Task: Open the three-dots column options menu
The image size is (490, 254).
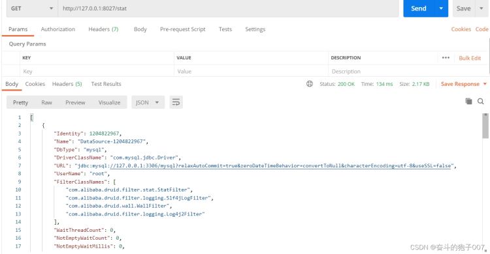Action: pos(446,58)
